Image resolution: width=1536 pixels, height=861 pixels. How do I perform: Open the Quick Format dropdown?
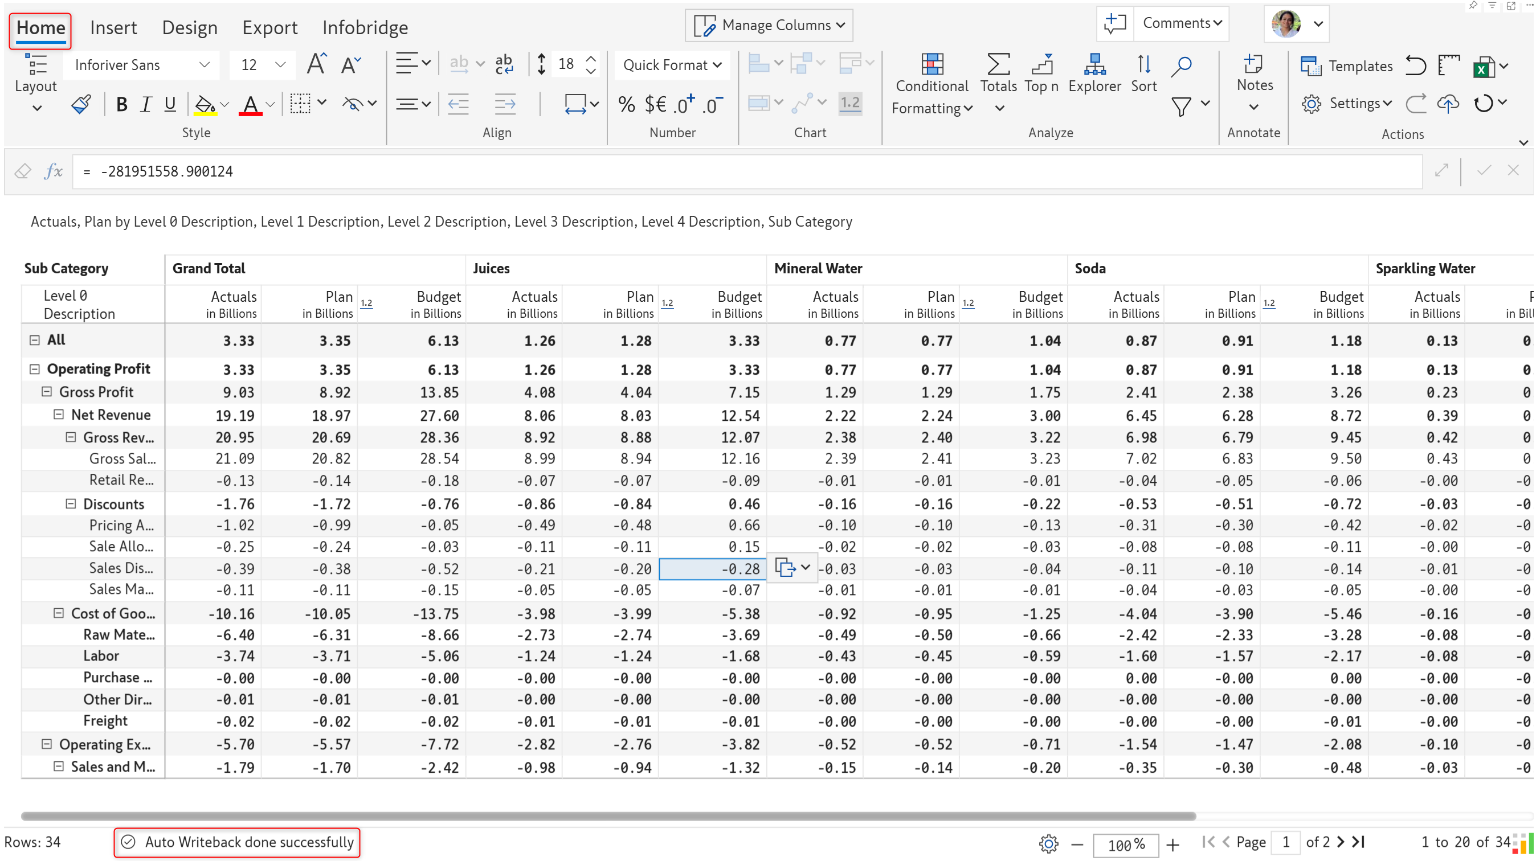click(x=672, y=65)
